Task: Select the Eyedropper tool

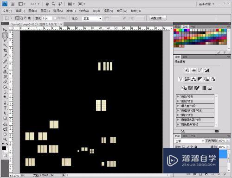Action: click(x=5, y=56)
